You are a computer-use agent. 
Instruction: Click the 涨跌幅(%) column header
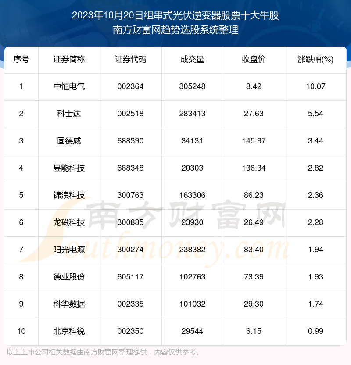click(315, 59)
